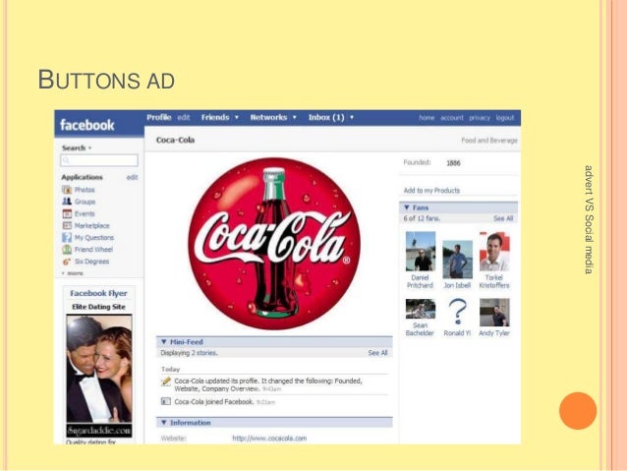The image size is (627, 471).
Task: Open the Events calendar icon
Action: (67, 213)
